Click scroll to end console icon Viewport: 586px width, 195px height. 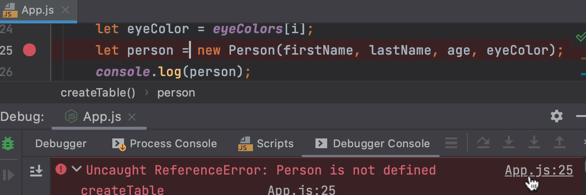click(x=36, y=171)
